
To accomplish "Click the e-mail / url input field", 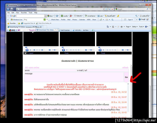I will click(103, 70).
